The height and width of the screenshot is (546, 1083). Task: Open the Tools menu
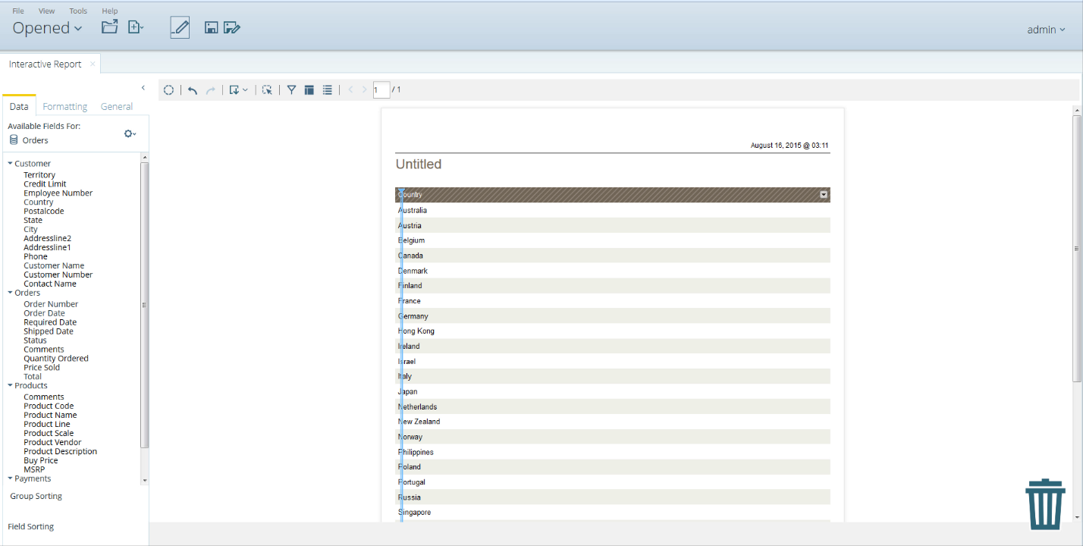(x=78, y=11)
